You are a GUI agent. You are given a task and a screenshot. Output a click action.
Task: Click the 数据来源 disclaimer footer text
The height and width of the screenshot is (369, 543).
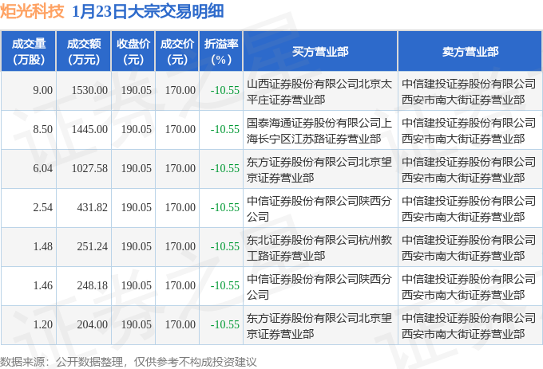point(128,362)
